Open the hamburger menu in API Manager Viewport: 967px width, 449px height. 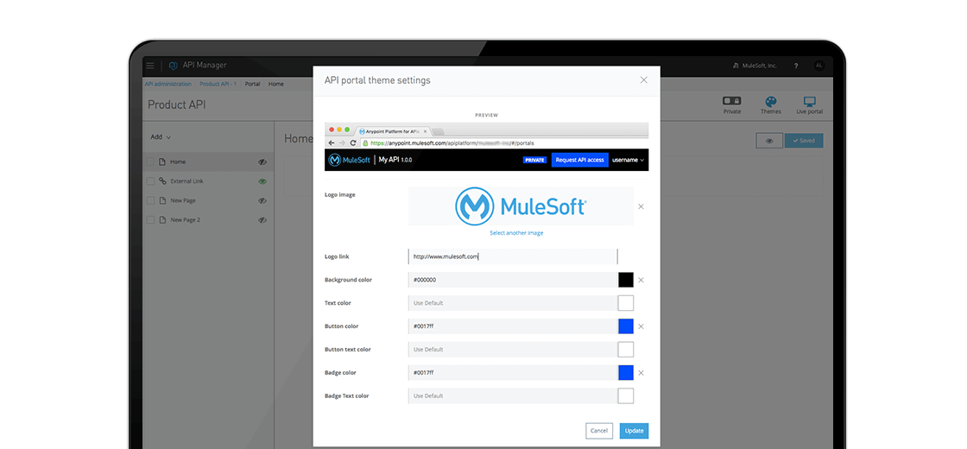click(150, 66)
